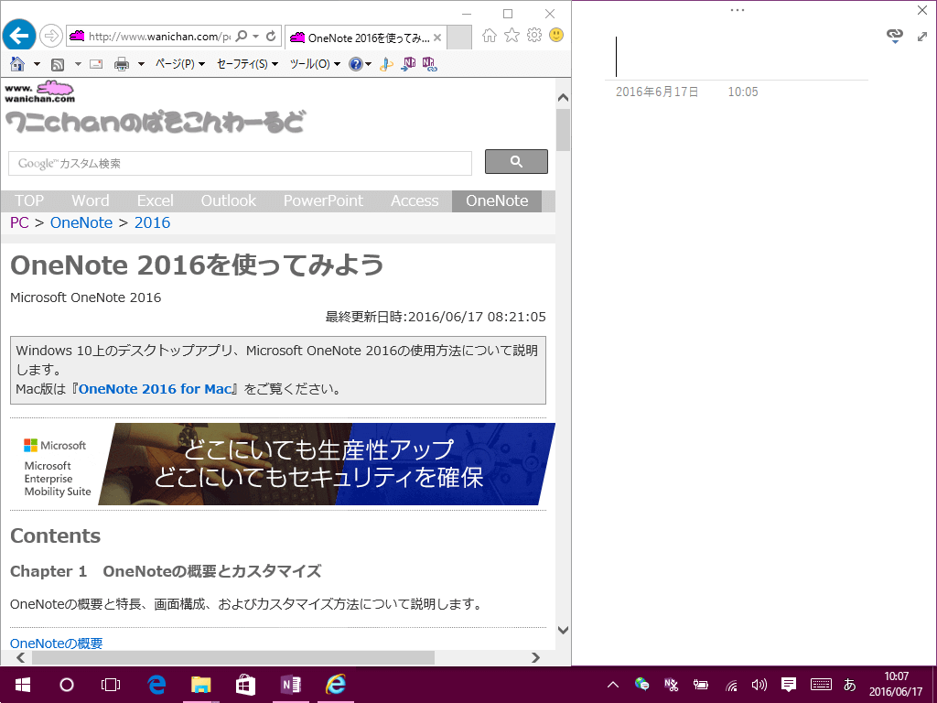The image size is (937, 703).
Task: Open the Action Center notification icon
Action: point(789,685)
